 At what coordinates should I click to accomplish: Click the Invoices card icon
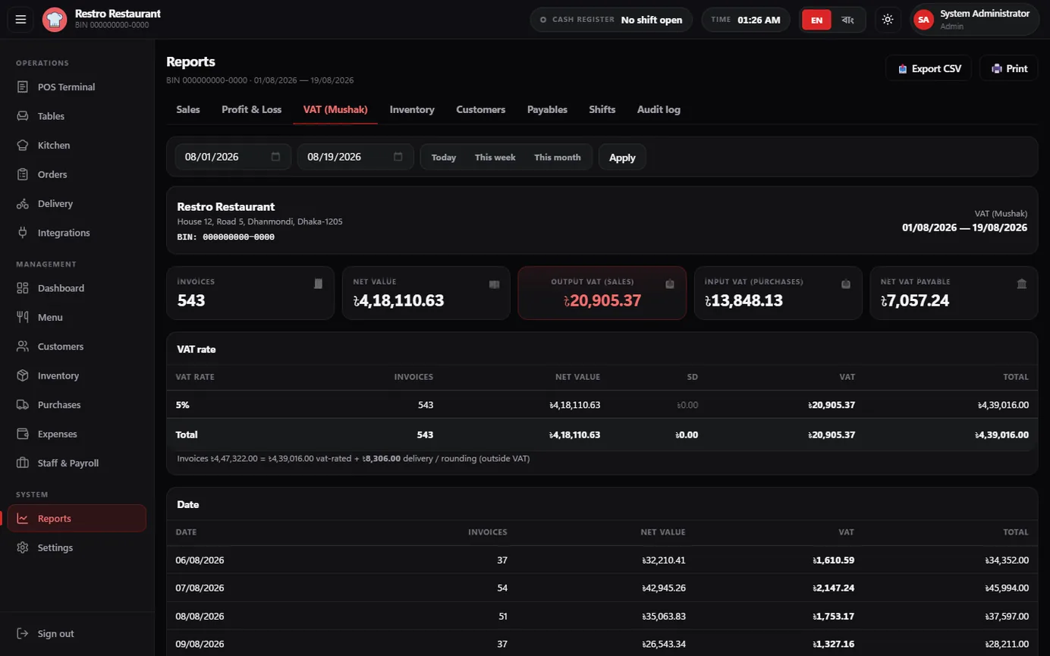319,284
